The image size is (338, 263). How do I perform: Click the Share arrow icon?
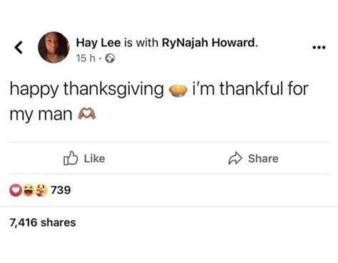pos(235,158)
